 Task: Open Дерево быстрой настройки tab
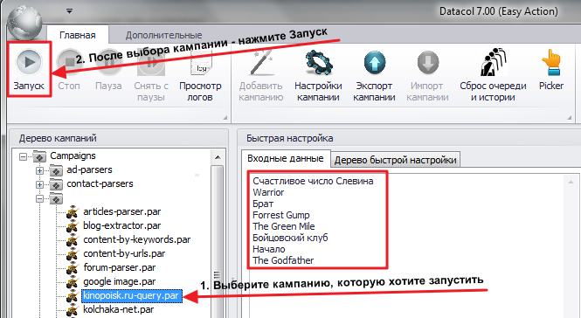[395, 160]
